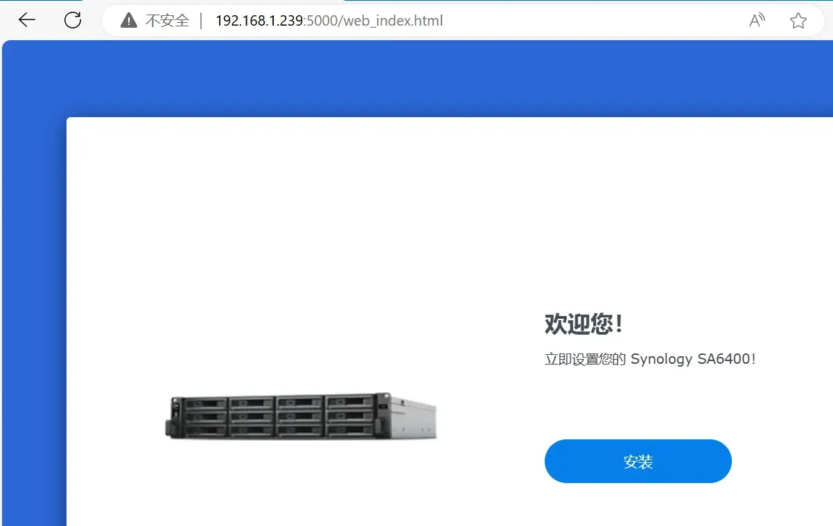Open the read aloud icon in address bar
The width and height of the screenshot is (833, 526).
(x=757, y=21)
